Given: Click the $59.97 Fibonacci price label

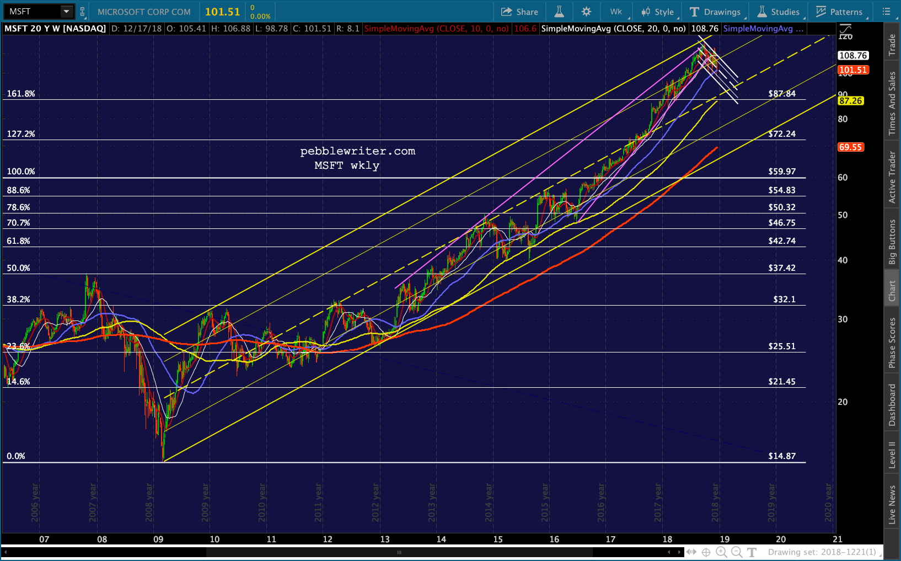Looking at the screenshot, I should [782, 172].
